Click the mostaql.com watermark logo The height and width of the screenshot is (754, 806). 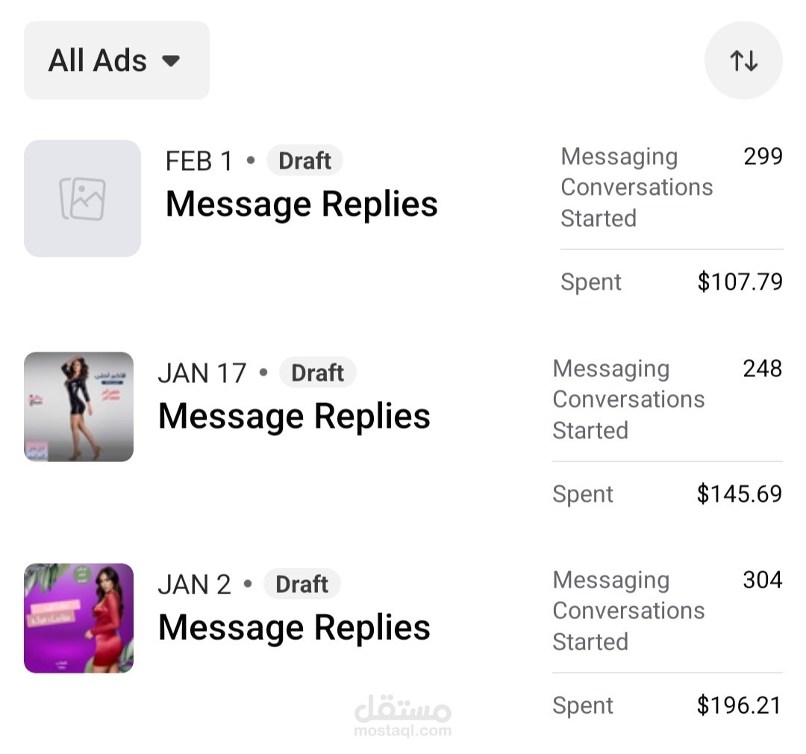[x=403, y=715]
